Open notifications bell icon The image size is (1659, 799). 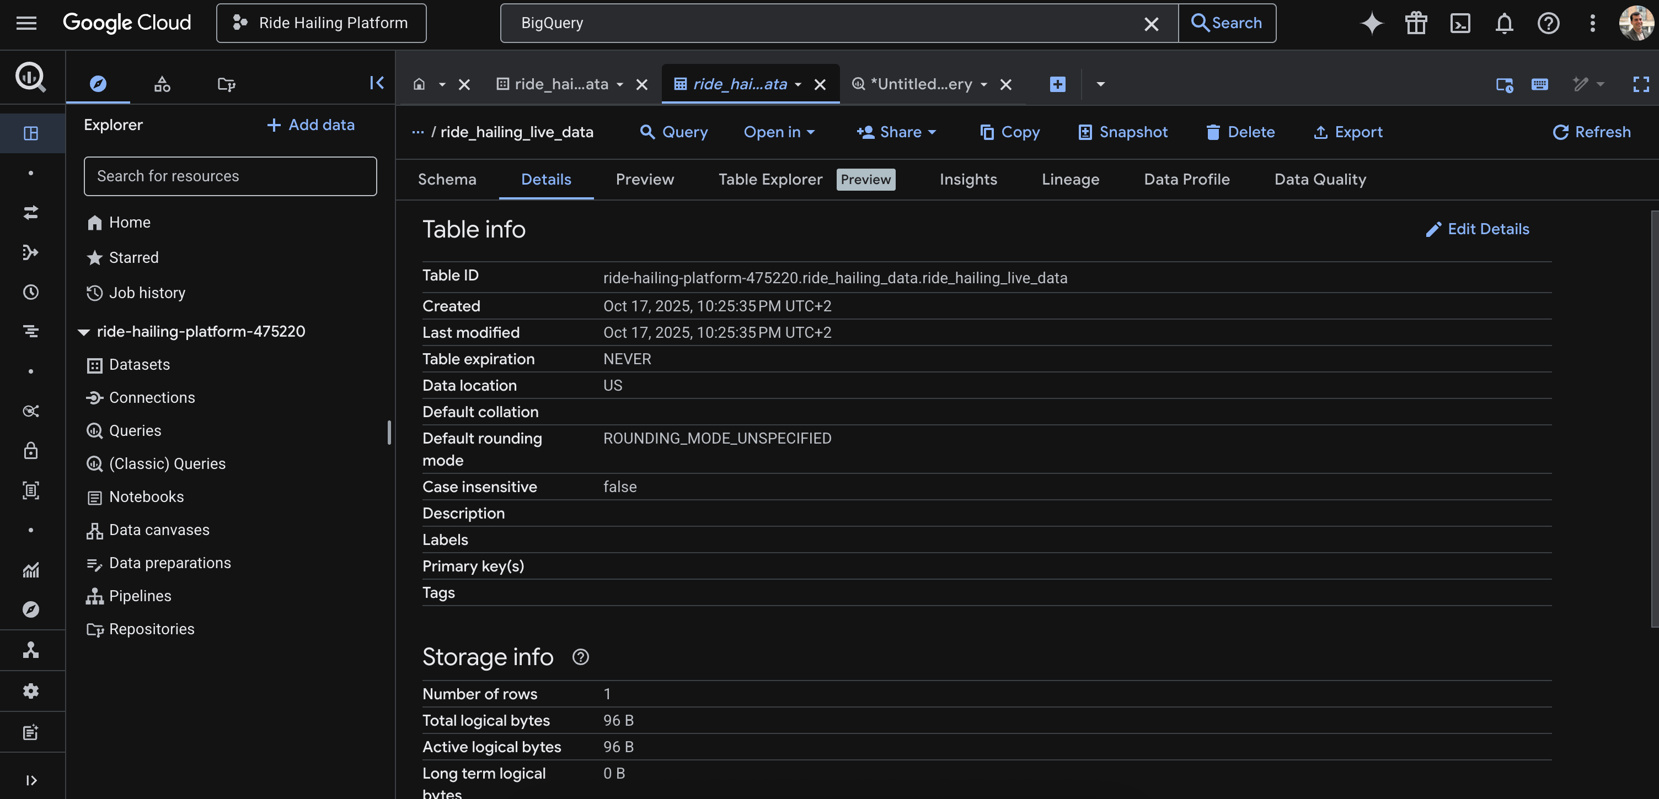1504,23
